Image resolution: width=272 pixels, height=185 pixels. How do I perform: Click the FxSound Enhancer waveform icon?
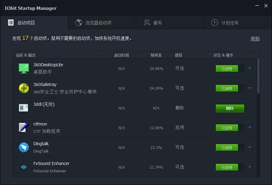(24, 167)
